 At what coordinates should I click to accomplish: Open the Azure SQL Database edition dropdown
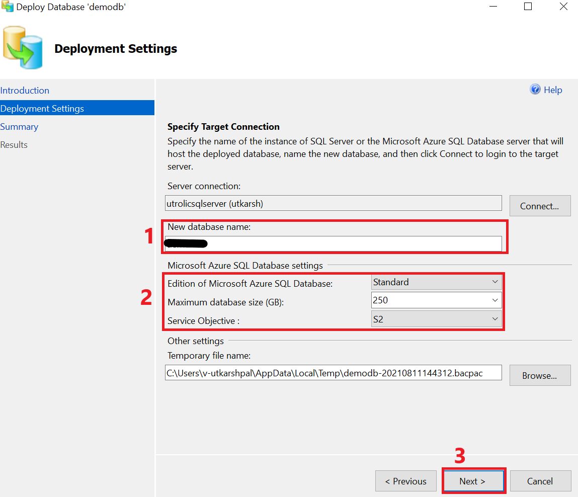[437, 282]
